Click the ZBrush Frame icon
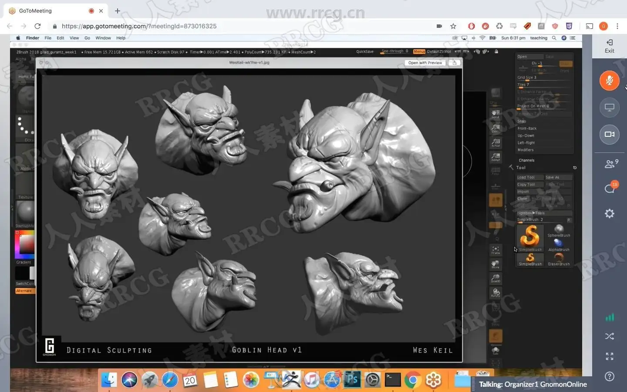This screenshot has height=392, width=627. tap(496, 250)
